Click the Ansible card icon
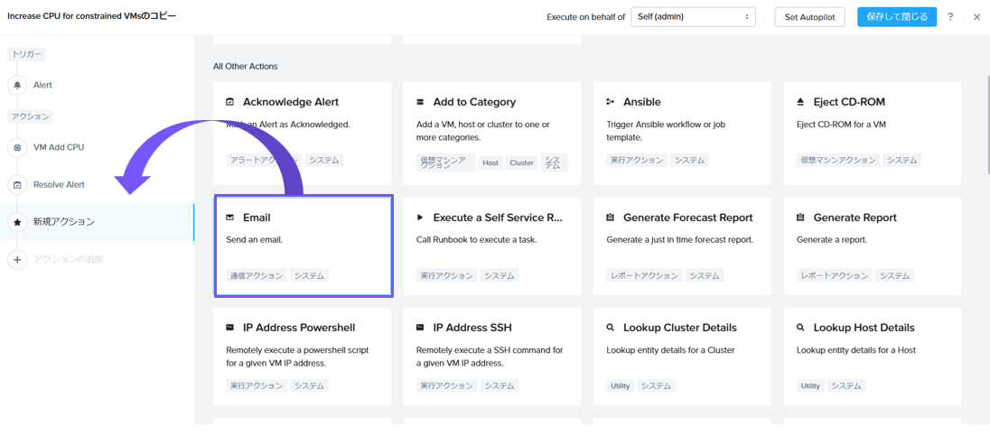The width and height of the screenshot is (990, 435). tap(611, 102)
